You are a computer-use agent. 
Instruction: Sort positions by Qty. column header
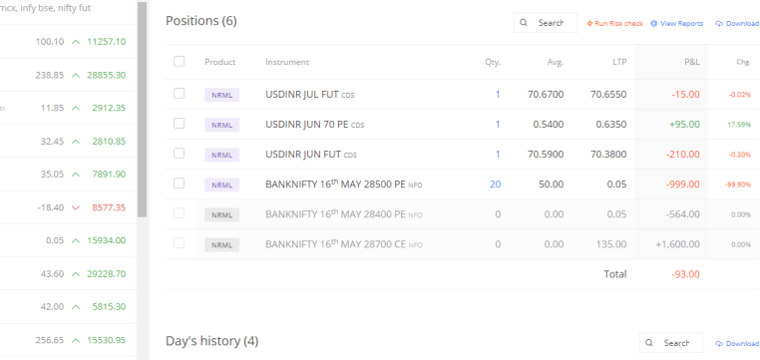point(493,62)
